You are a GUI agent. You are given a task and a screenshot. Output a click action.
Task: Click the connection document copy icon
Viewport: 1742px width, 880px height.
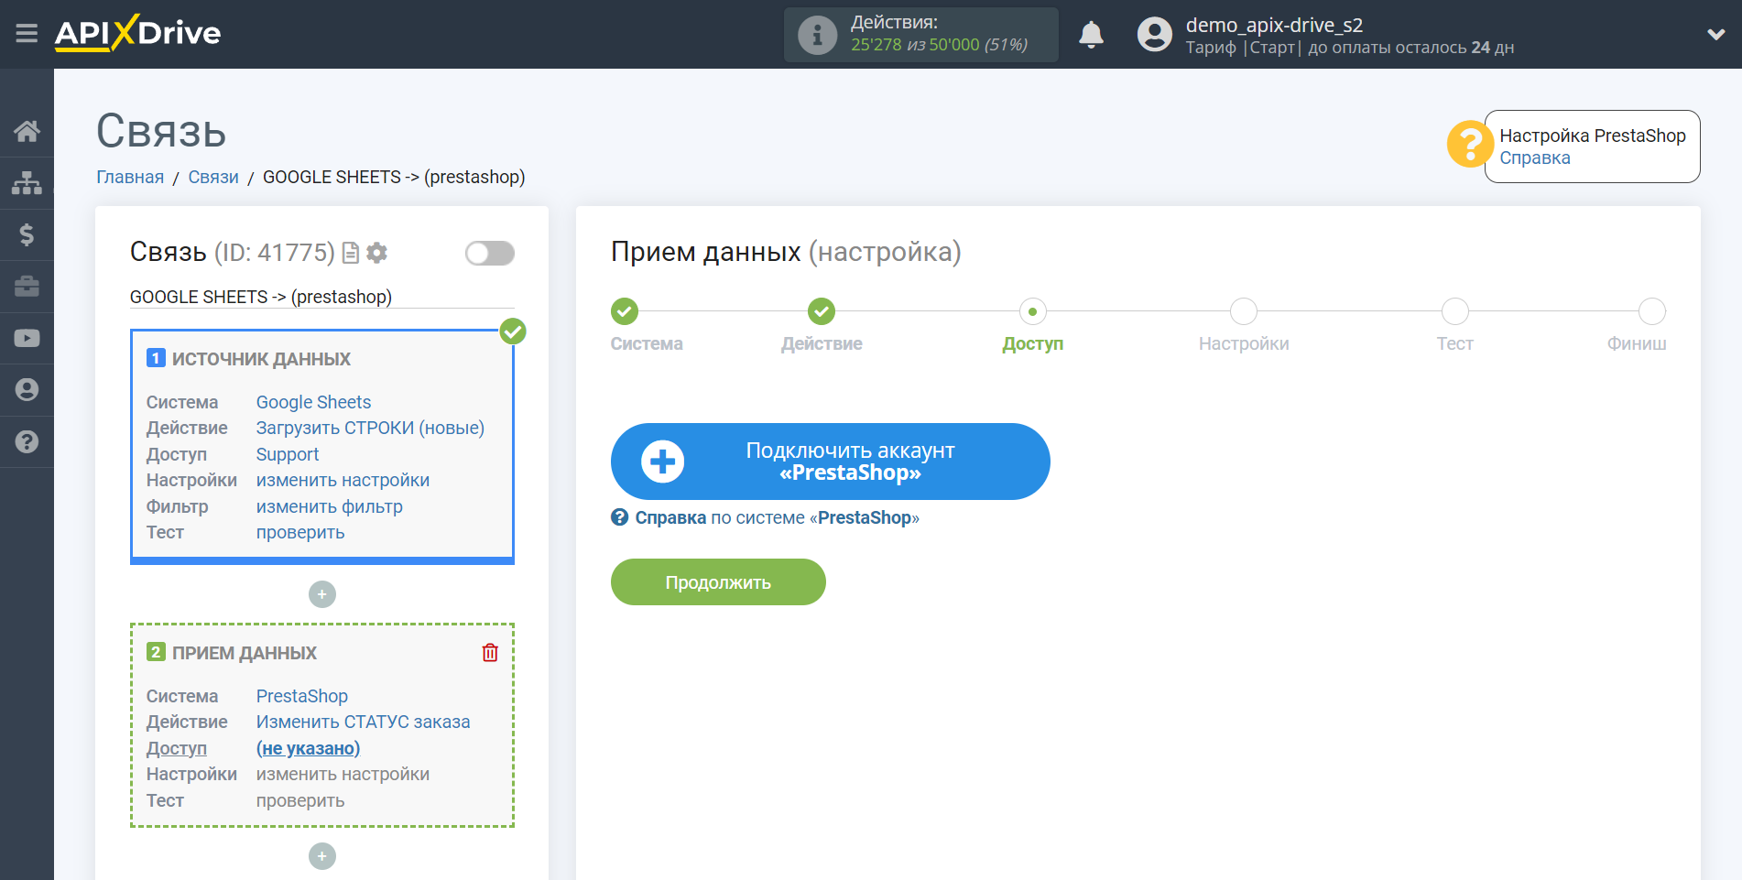[x=350, y=253]
